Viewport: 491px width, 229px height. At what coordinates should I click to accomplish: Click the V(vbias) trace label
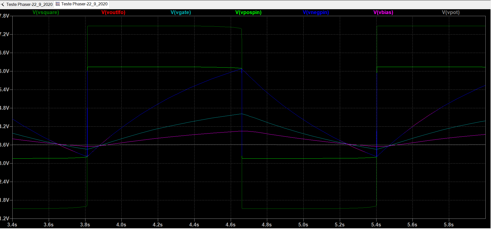point(383,12)
